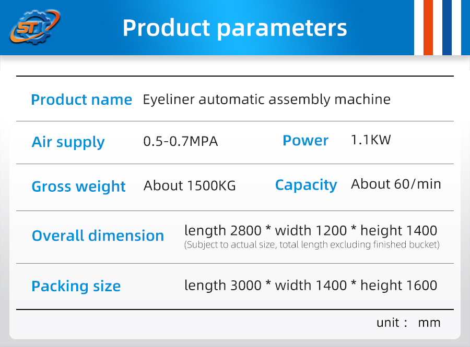The image size is (470, 347).
Task: Click the STJ gear logo
Action: [x=35, y=27]
